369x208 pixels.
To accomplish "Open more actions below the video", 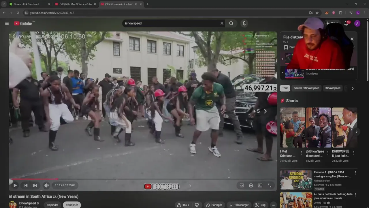I will coord(274,205).
